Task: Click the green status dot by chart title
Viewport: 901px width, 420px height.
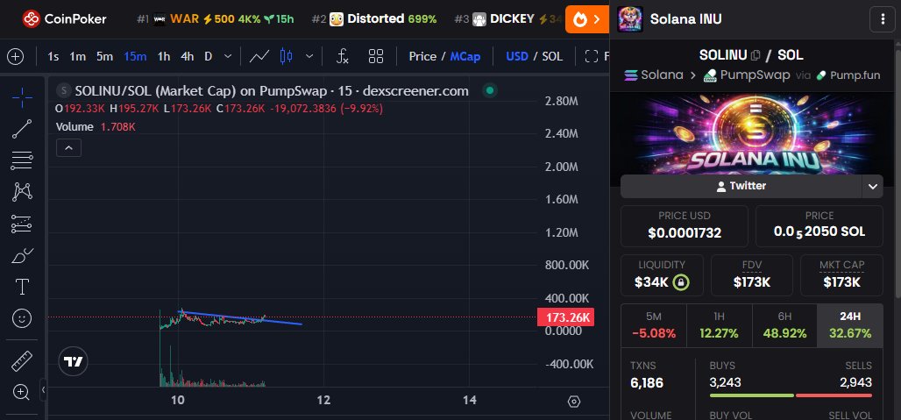Action: click(489, 90)
